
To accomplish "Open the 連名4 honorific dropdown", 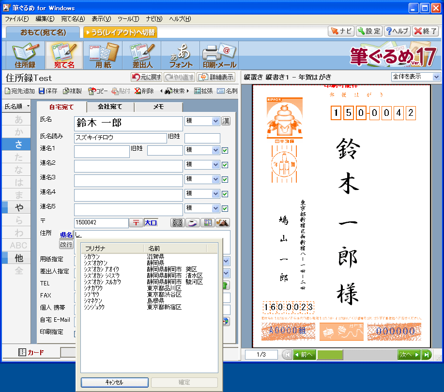I will point(216,194).
